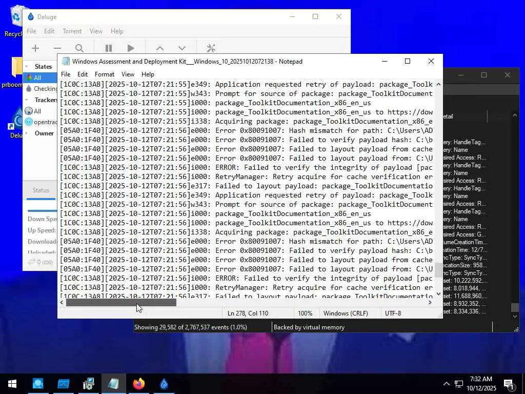Click 100% zoom status in Notepad
Screen dimensions: 525x394
(305, 313)
